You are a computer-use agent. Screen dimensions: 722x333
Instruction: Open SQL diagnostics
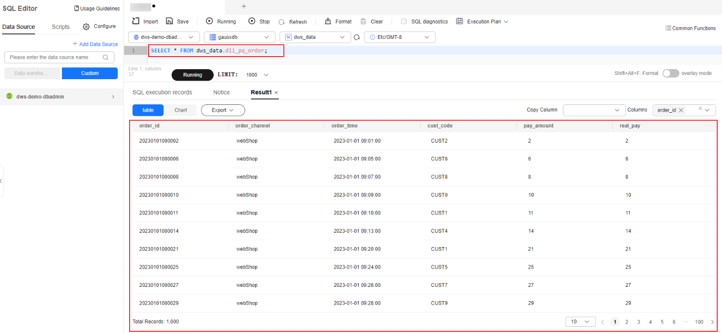(x=424, y=22)
